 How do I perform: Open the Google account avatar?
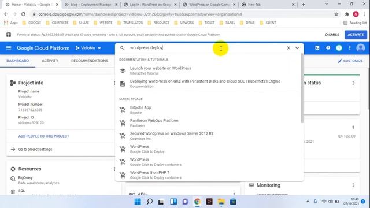[x=361, y=48]
